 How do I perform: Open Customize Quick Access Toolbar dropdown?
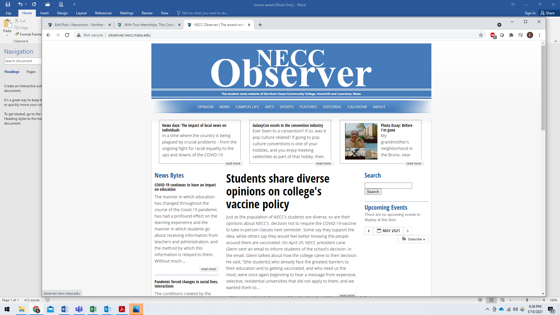click(74, 4)
